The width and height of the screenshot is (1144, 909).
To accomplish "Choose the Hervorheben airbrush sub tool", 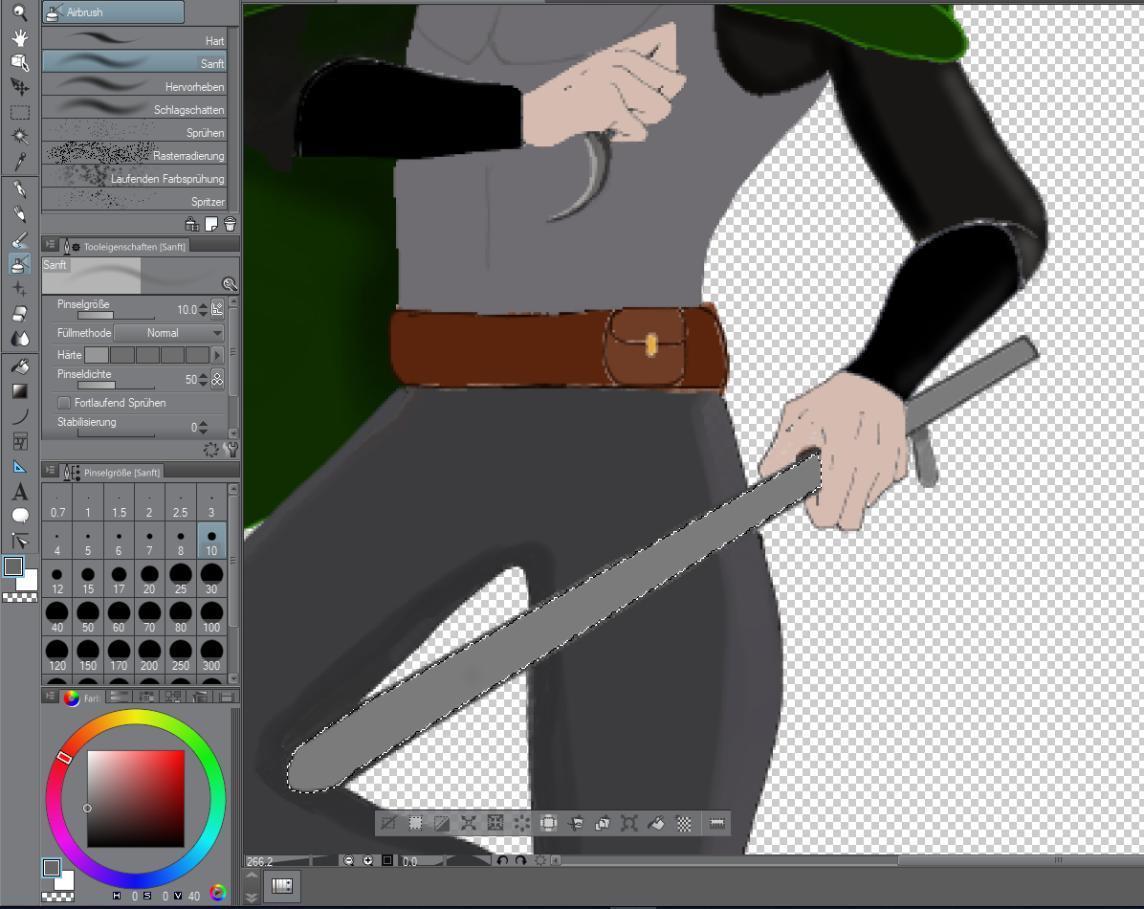I will pos(134,85).
